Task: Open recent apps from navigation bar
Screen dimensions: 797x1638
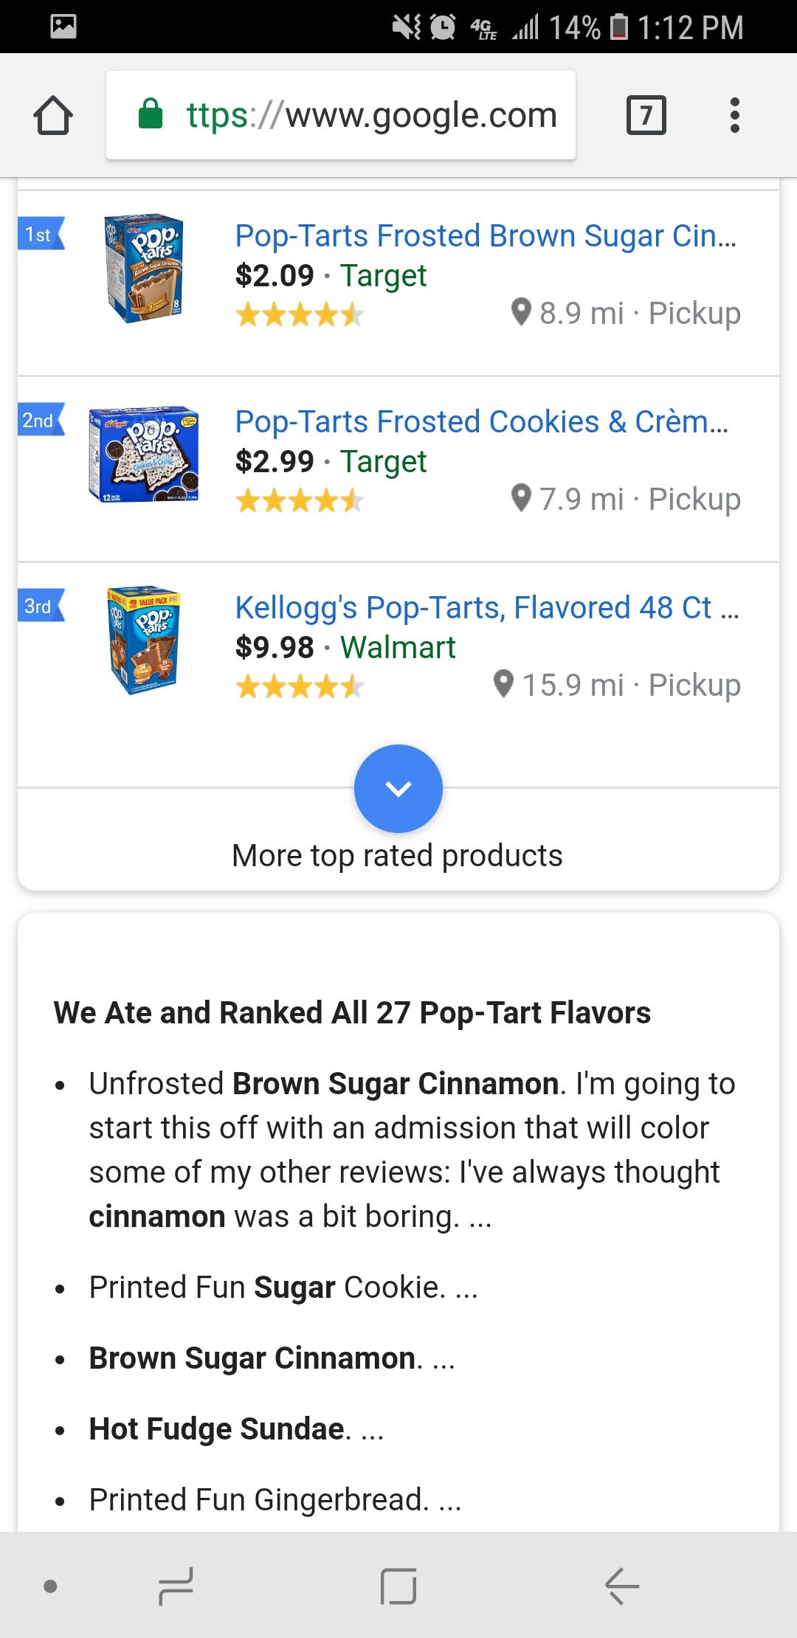Action: (176, 1586)
